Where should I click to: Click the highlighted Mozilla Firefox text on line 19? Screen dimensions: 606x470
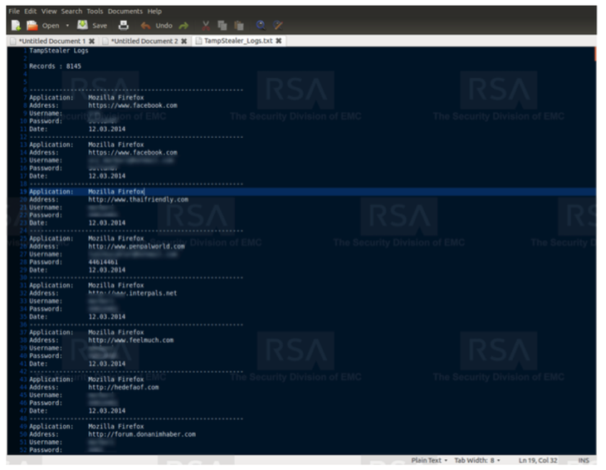[116, 192]
